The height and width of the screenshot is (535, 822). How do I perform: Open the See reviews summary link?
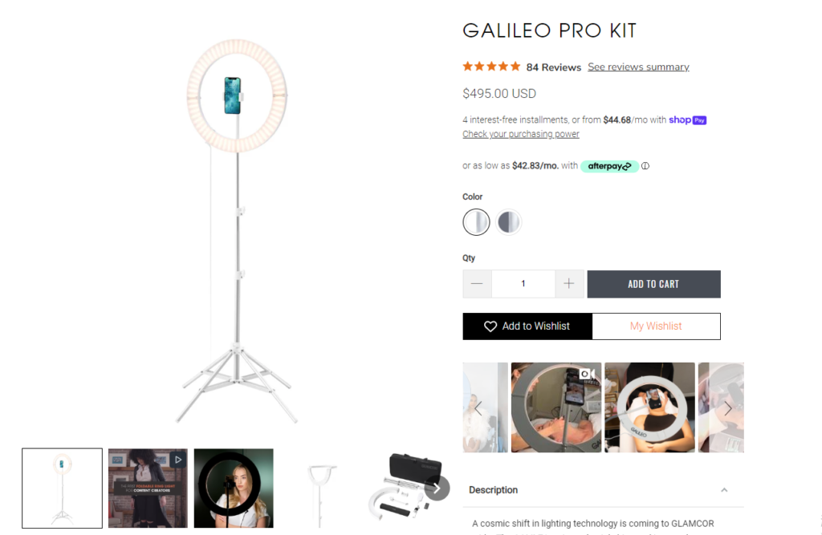638,67
